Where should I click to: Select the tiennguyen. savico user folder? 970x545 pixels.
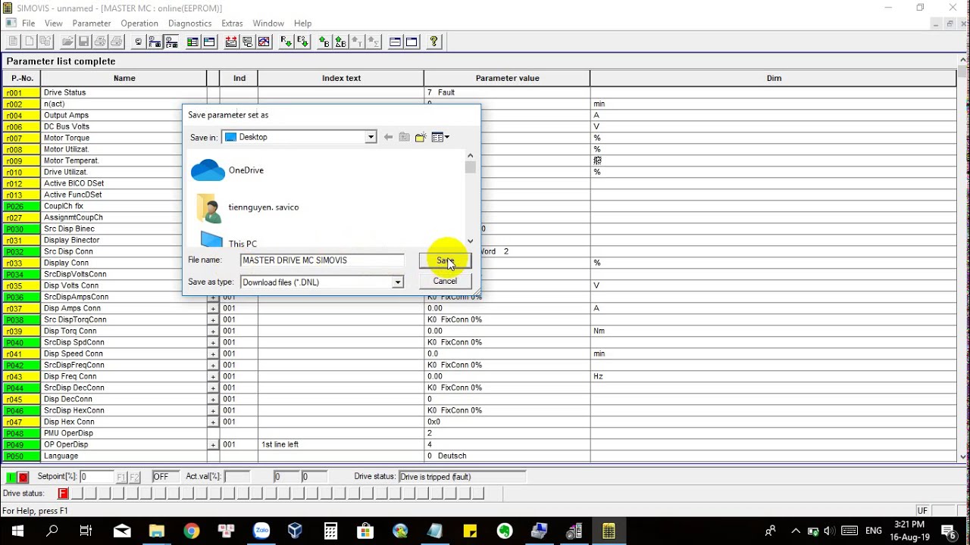[x=246, y=207]
